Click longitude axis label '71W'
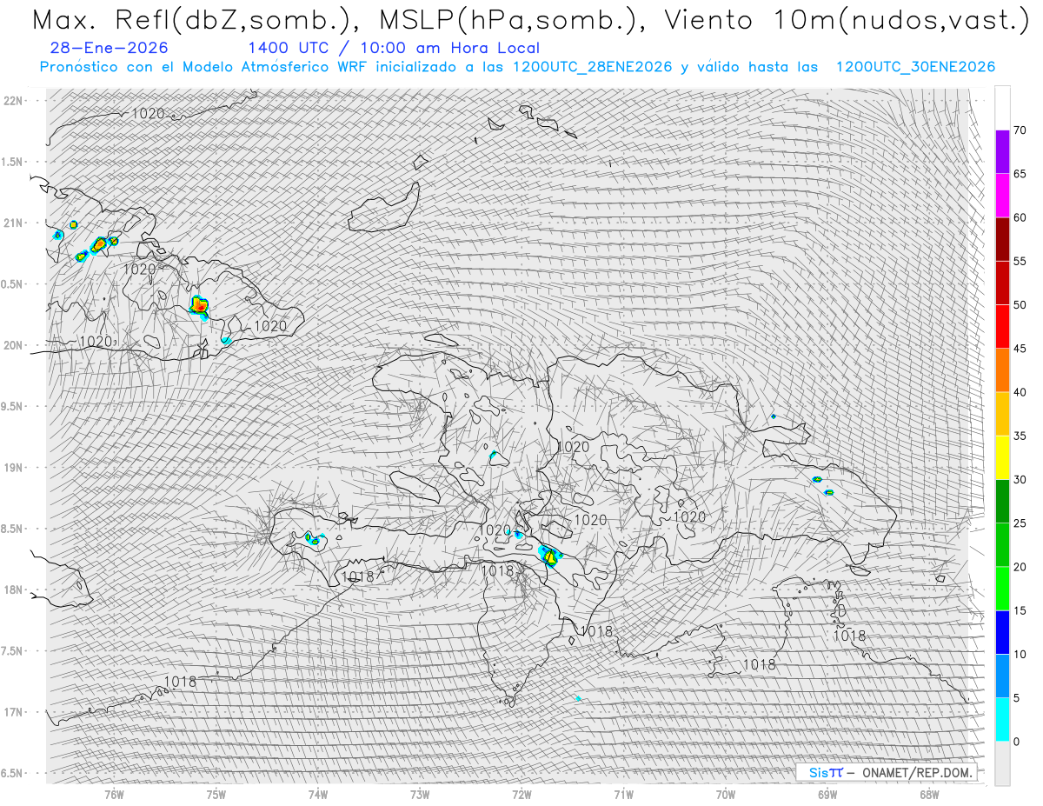This screenshot has width=1043, height=806. tap(623, 794)
